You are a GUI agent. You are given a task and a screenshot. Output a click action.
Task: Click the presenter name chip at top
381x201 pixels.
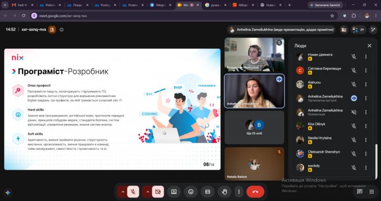pyautogui.click(x=281, y=30)
